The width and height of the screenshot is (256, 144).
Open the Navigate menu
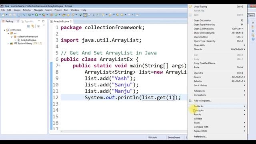coord(38,10)
